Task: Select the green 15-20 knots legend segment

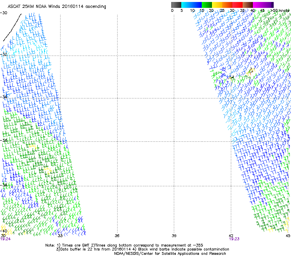Action: [207, 5]
